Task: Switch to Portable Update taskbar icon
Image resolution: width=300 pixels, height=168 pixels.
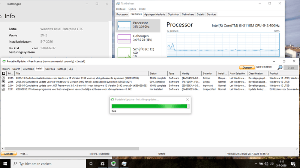Action: [x=113, y=164]
